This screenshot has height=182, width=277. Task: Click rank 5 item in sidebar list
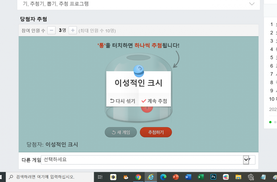coord(273,57)
